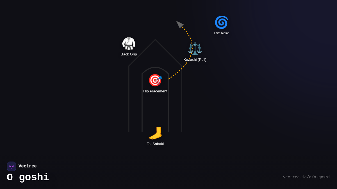Viewport: 337px width, 189px height.
Task: Select the 'The Kake' node label
Action: point(221,33)
